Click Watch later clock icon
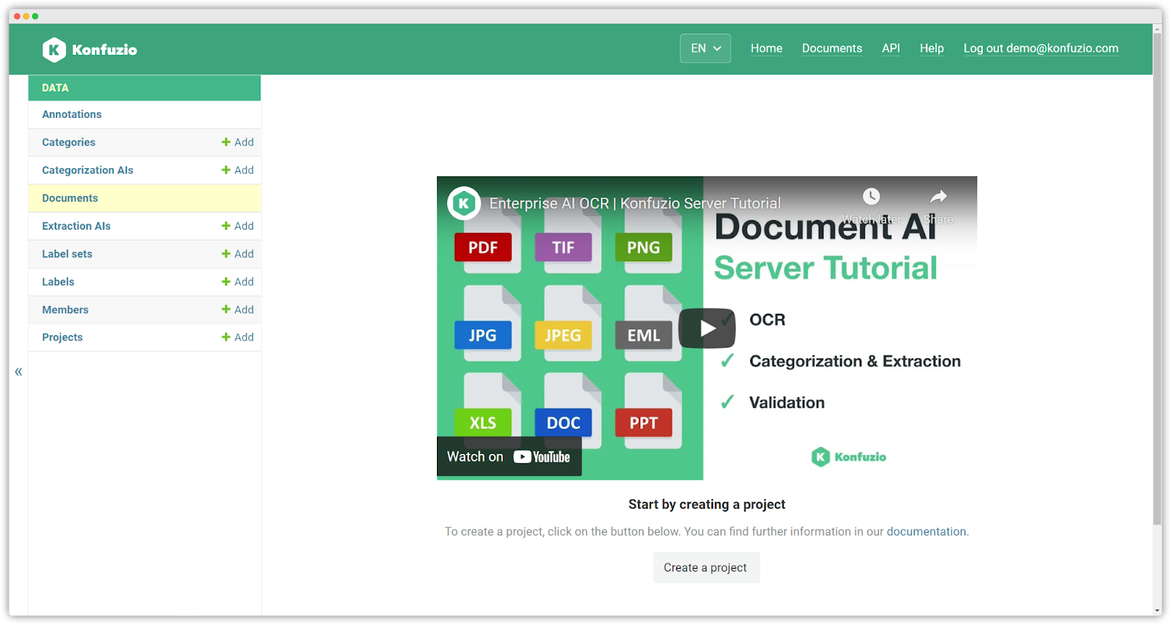Viewport: 1171px width, 625px height. (x=871, y=196)
